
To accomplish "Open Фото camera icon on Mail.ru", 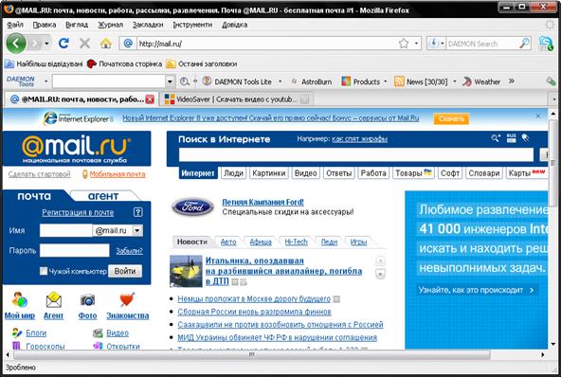I will pyautogui.click(x=87, y=299).
